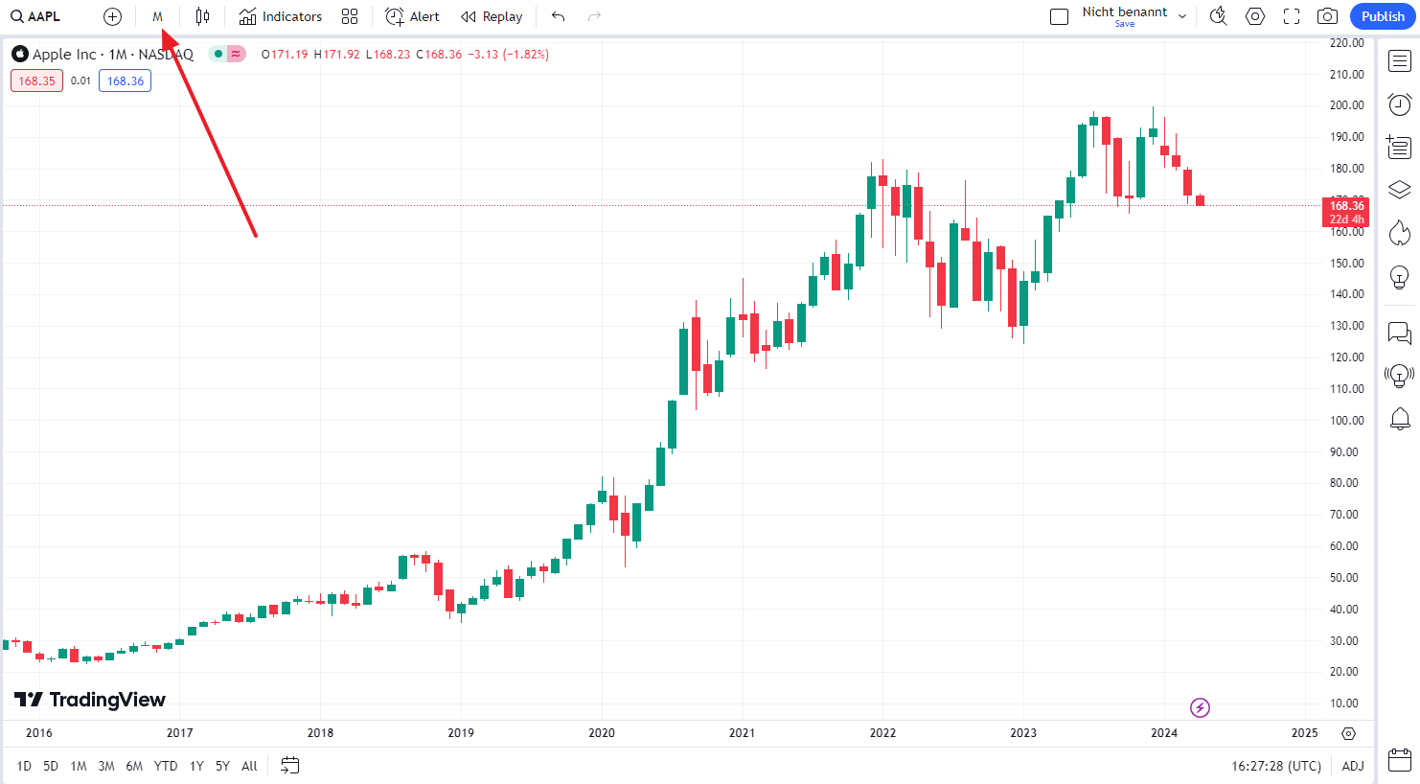Click the compare or add symbol plus icon
Viewport: 1420px width, 784px height.
pos(112,16)
